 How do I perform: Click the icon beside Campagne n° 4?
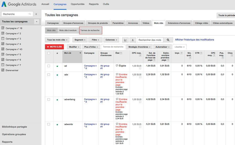pos(3,44)
